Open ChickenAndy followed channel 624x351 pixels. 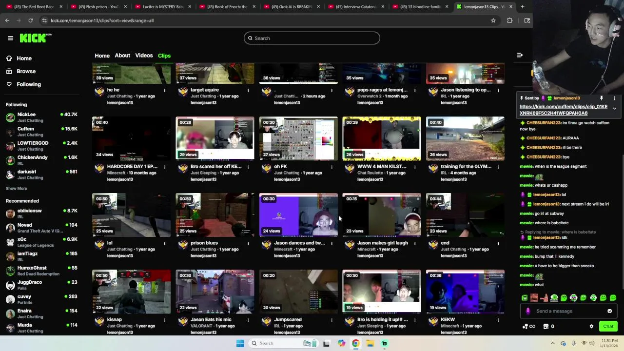[41, 160]
